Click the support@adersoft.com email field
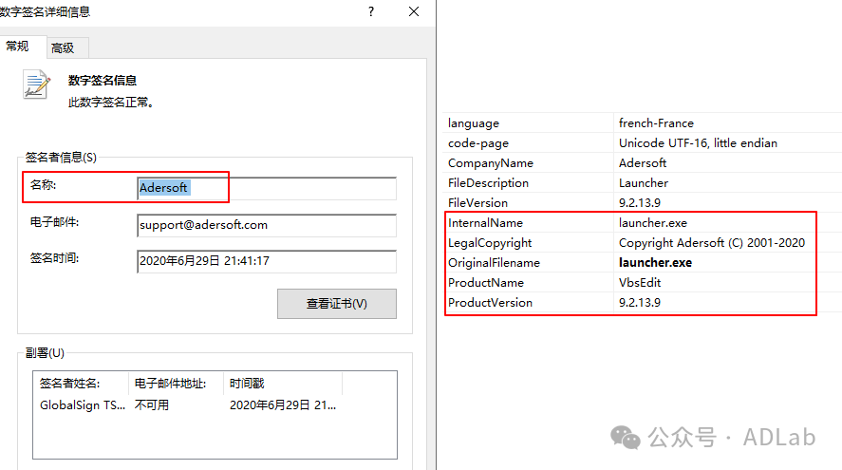Viewport: 842px width, 470px height. coord(266,225)
